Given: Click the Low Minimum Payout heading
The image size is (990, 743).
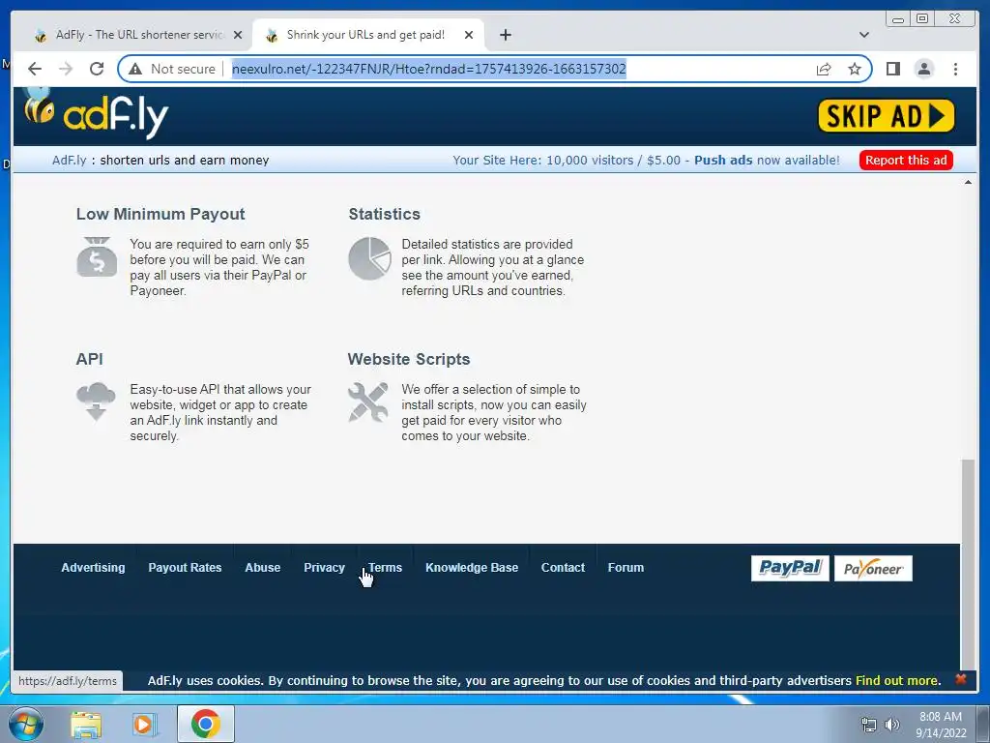Looking at the screenshot, I should [160, 214].
